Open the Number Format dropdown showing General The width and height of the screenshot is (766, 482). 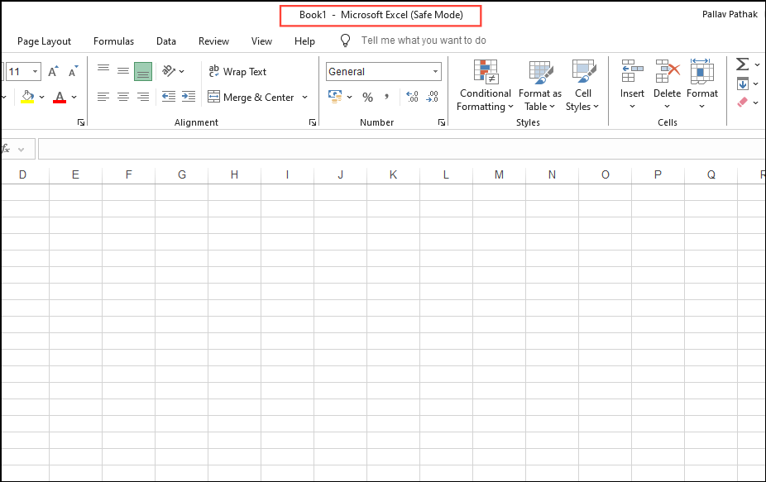pyautogui.click(x=383, y=71)
